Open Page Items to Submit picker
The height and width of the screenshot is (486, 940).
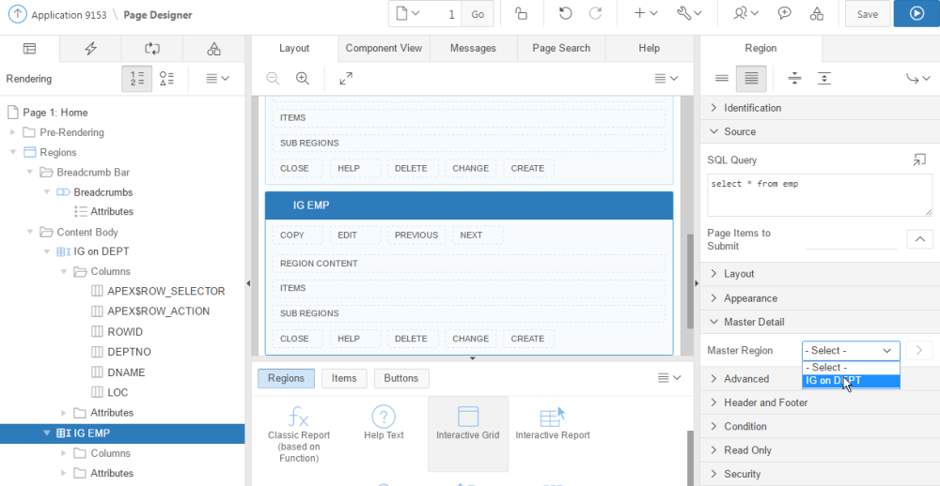919,239
